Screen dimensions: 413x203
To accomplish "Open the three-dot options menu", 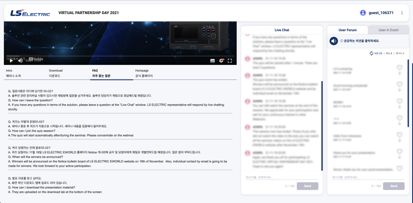I will 402,13.
